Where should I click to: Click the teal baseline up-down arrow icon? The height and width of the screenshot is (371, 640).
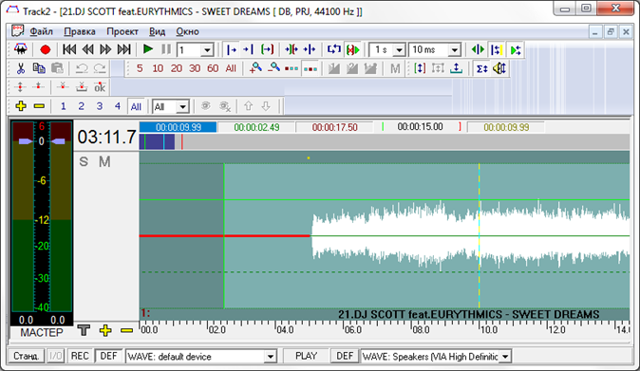[457, 68]
